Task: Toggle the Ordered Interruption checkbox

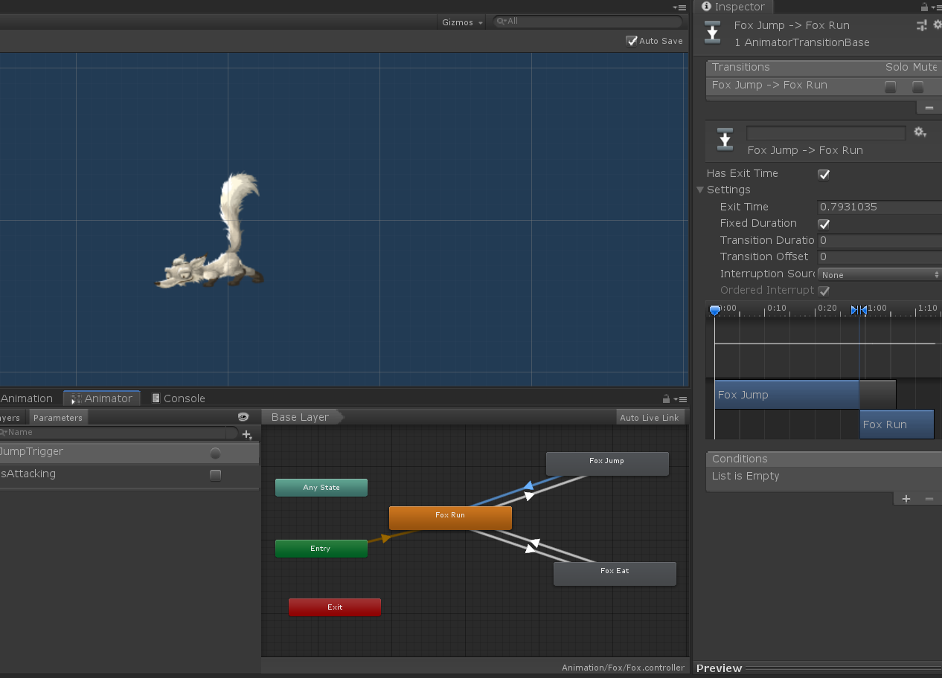Action: 824,291
